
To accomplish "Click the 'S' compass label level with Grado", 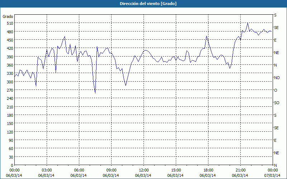I will coord(275,15).
